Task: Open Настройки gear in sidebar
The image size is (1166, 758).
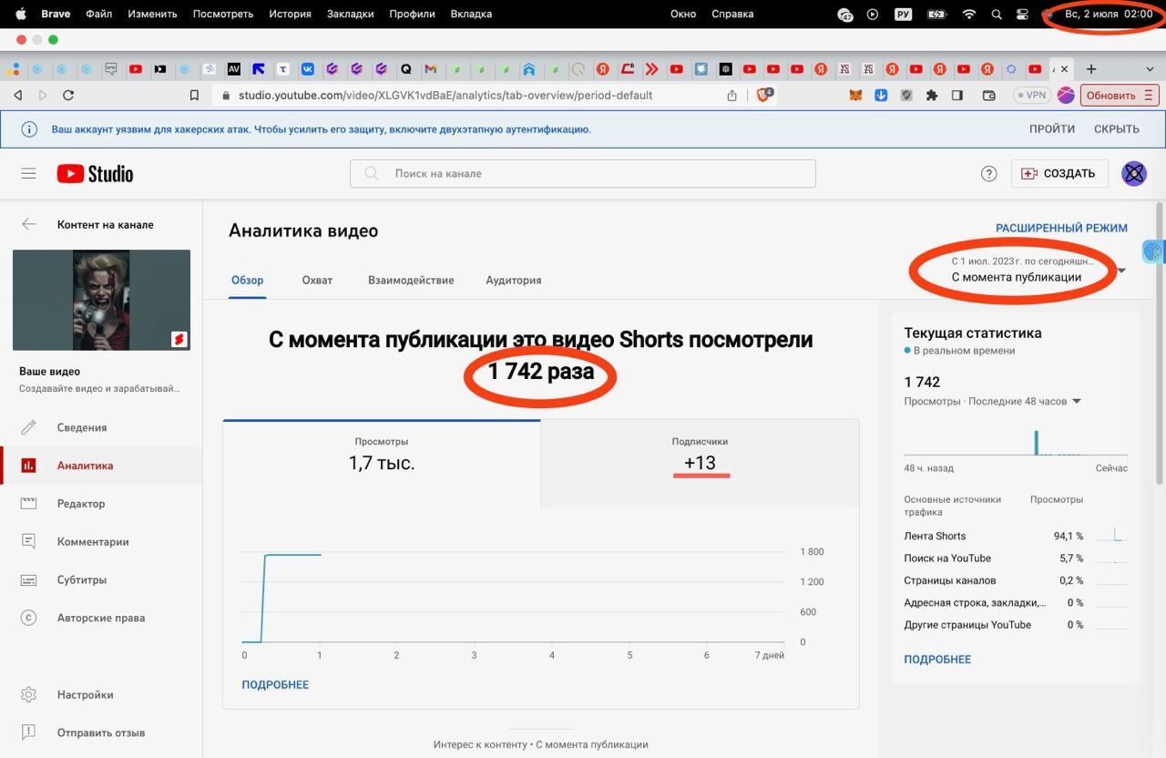Action: click(29, 694)
